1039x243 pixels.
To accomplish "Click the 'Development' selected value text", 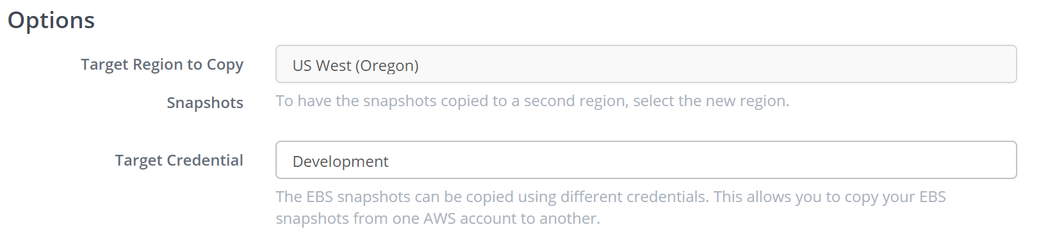I will point(340,162).
